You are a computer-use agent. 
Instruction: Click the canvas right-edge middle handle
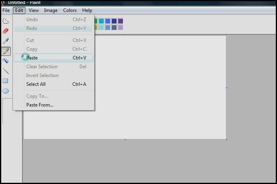(x=226, y=87)
